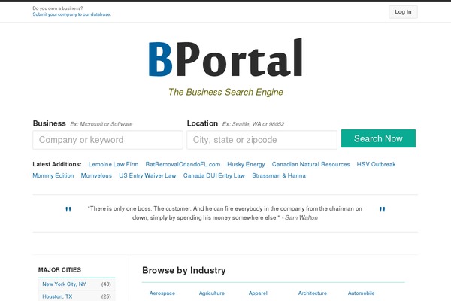The image size is (451, 301).
Task: Click the Location field label
Action: pyautogui.click(x=202, y=123)
